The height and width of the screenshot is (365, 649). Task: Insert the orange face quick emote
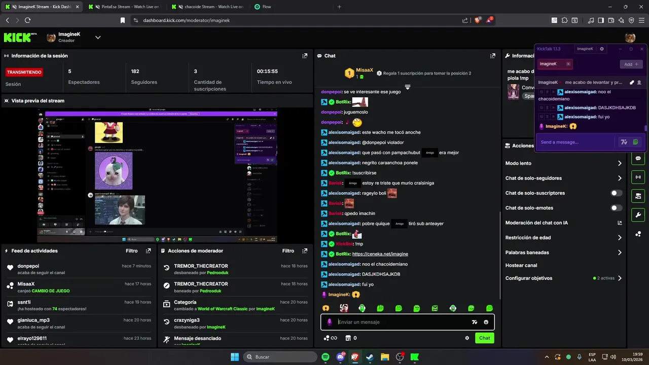point(326,308)
